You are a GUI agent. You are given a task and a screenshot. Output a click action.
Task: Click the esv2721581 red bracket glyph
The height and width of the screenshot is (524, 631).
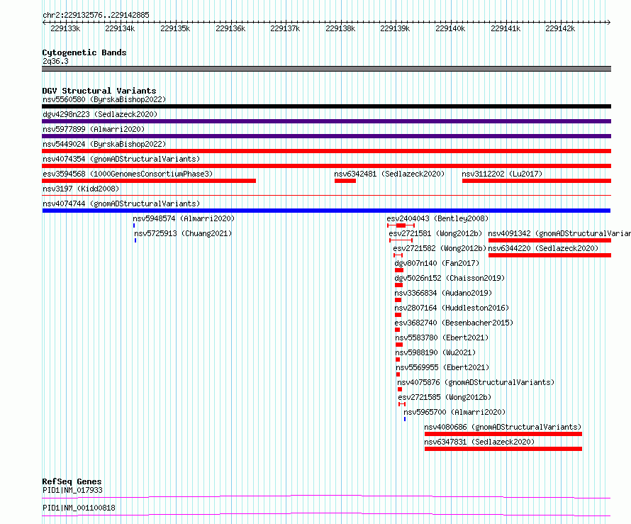tap(401, 240)
